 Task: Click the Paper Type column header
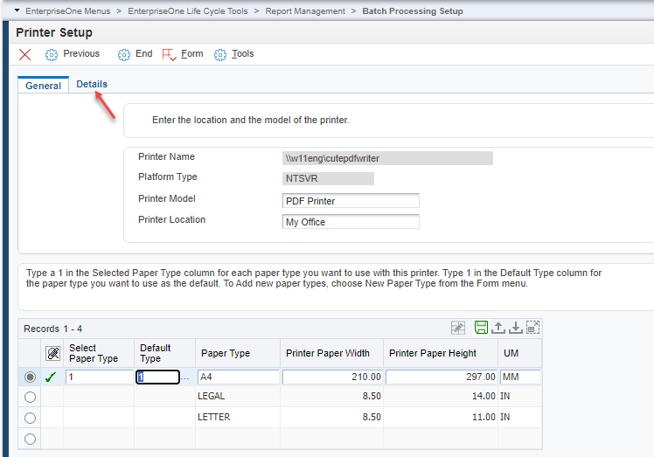tap(238, 353)
